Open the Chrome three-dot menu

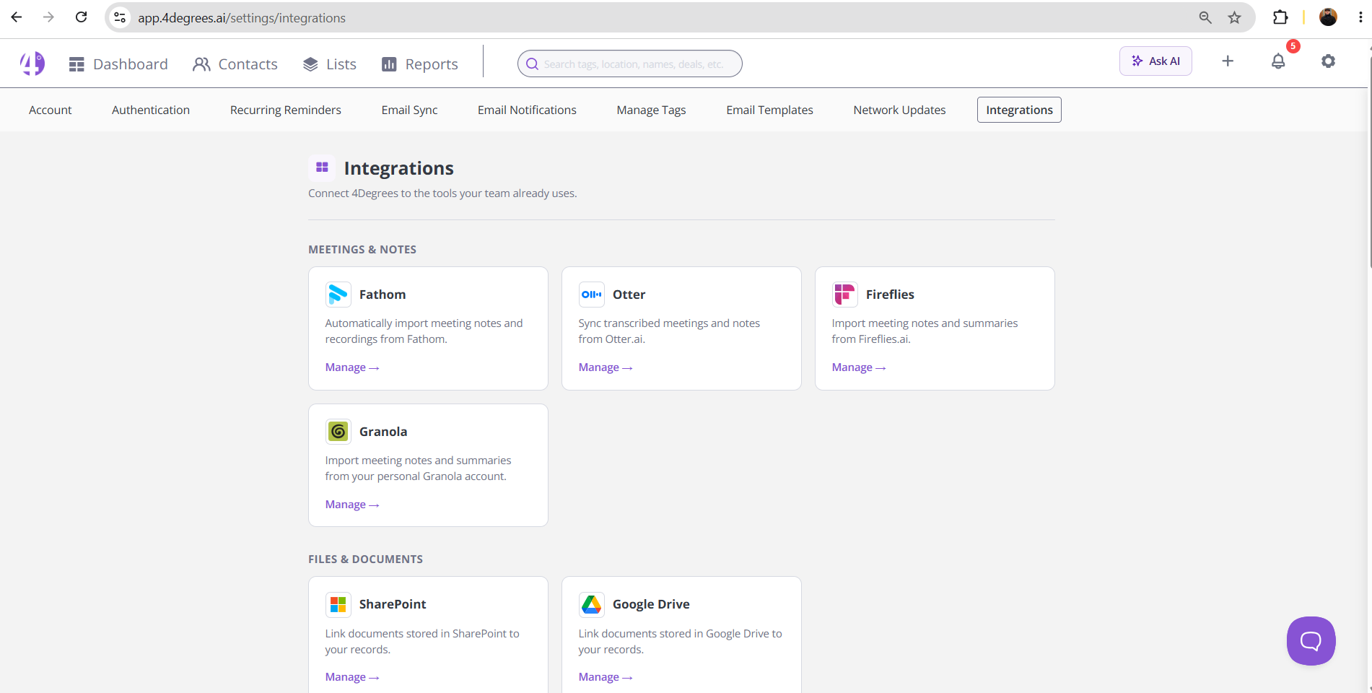(x=1360, y=17)
